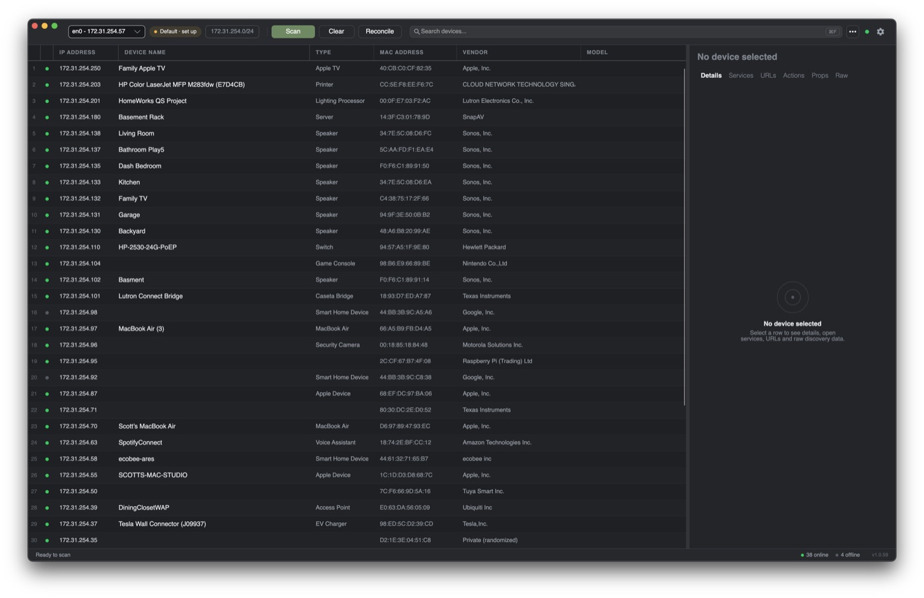Click the status dot for Family Apple TV

(x=47, y=69)
